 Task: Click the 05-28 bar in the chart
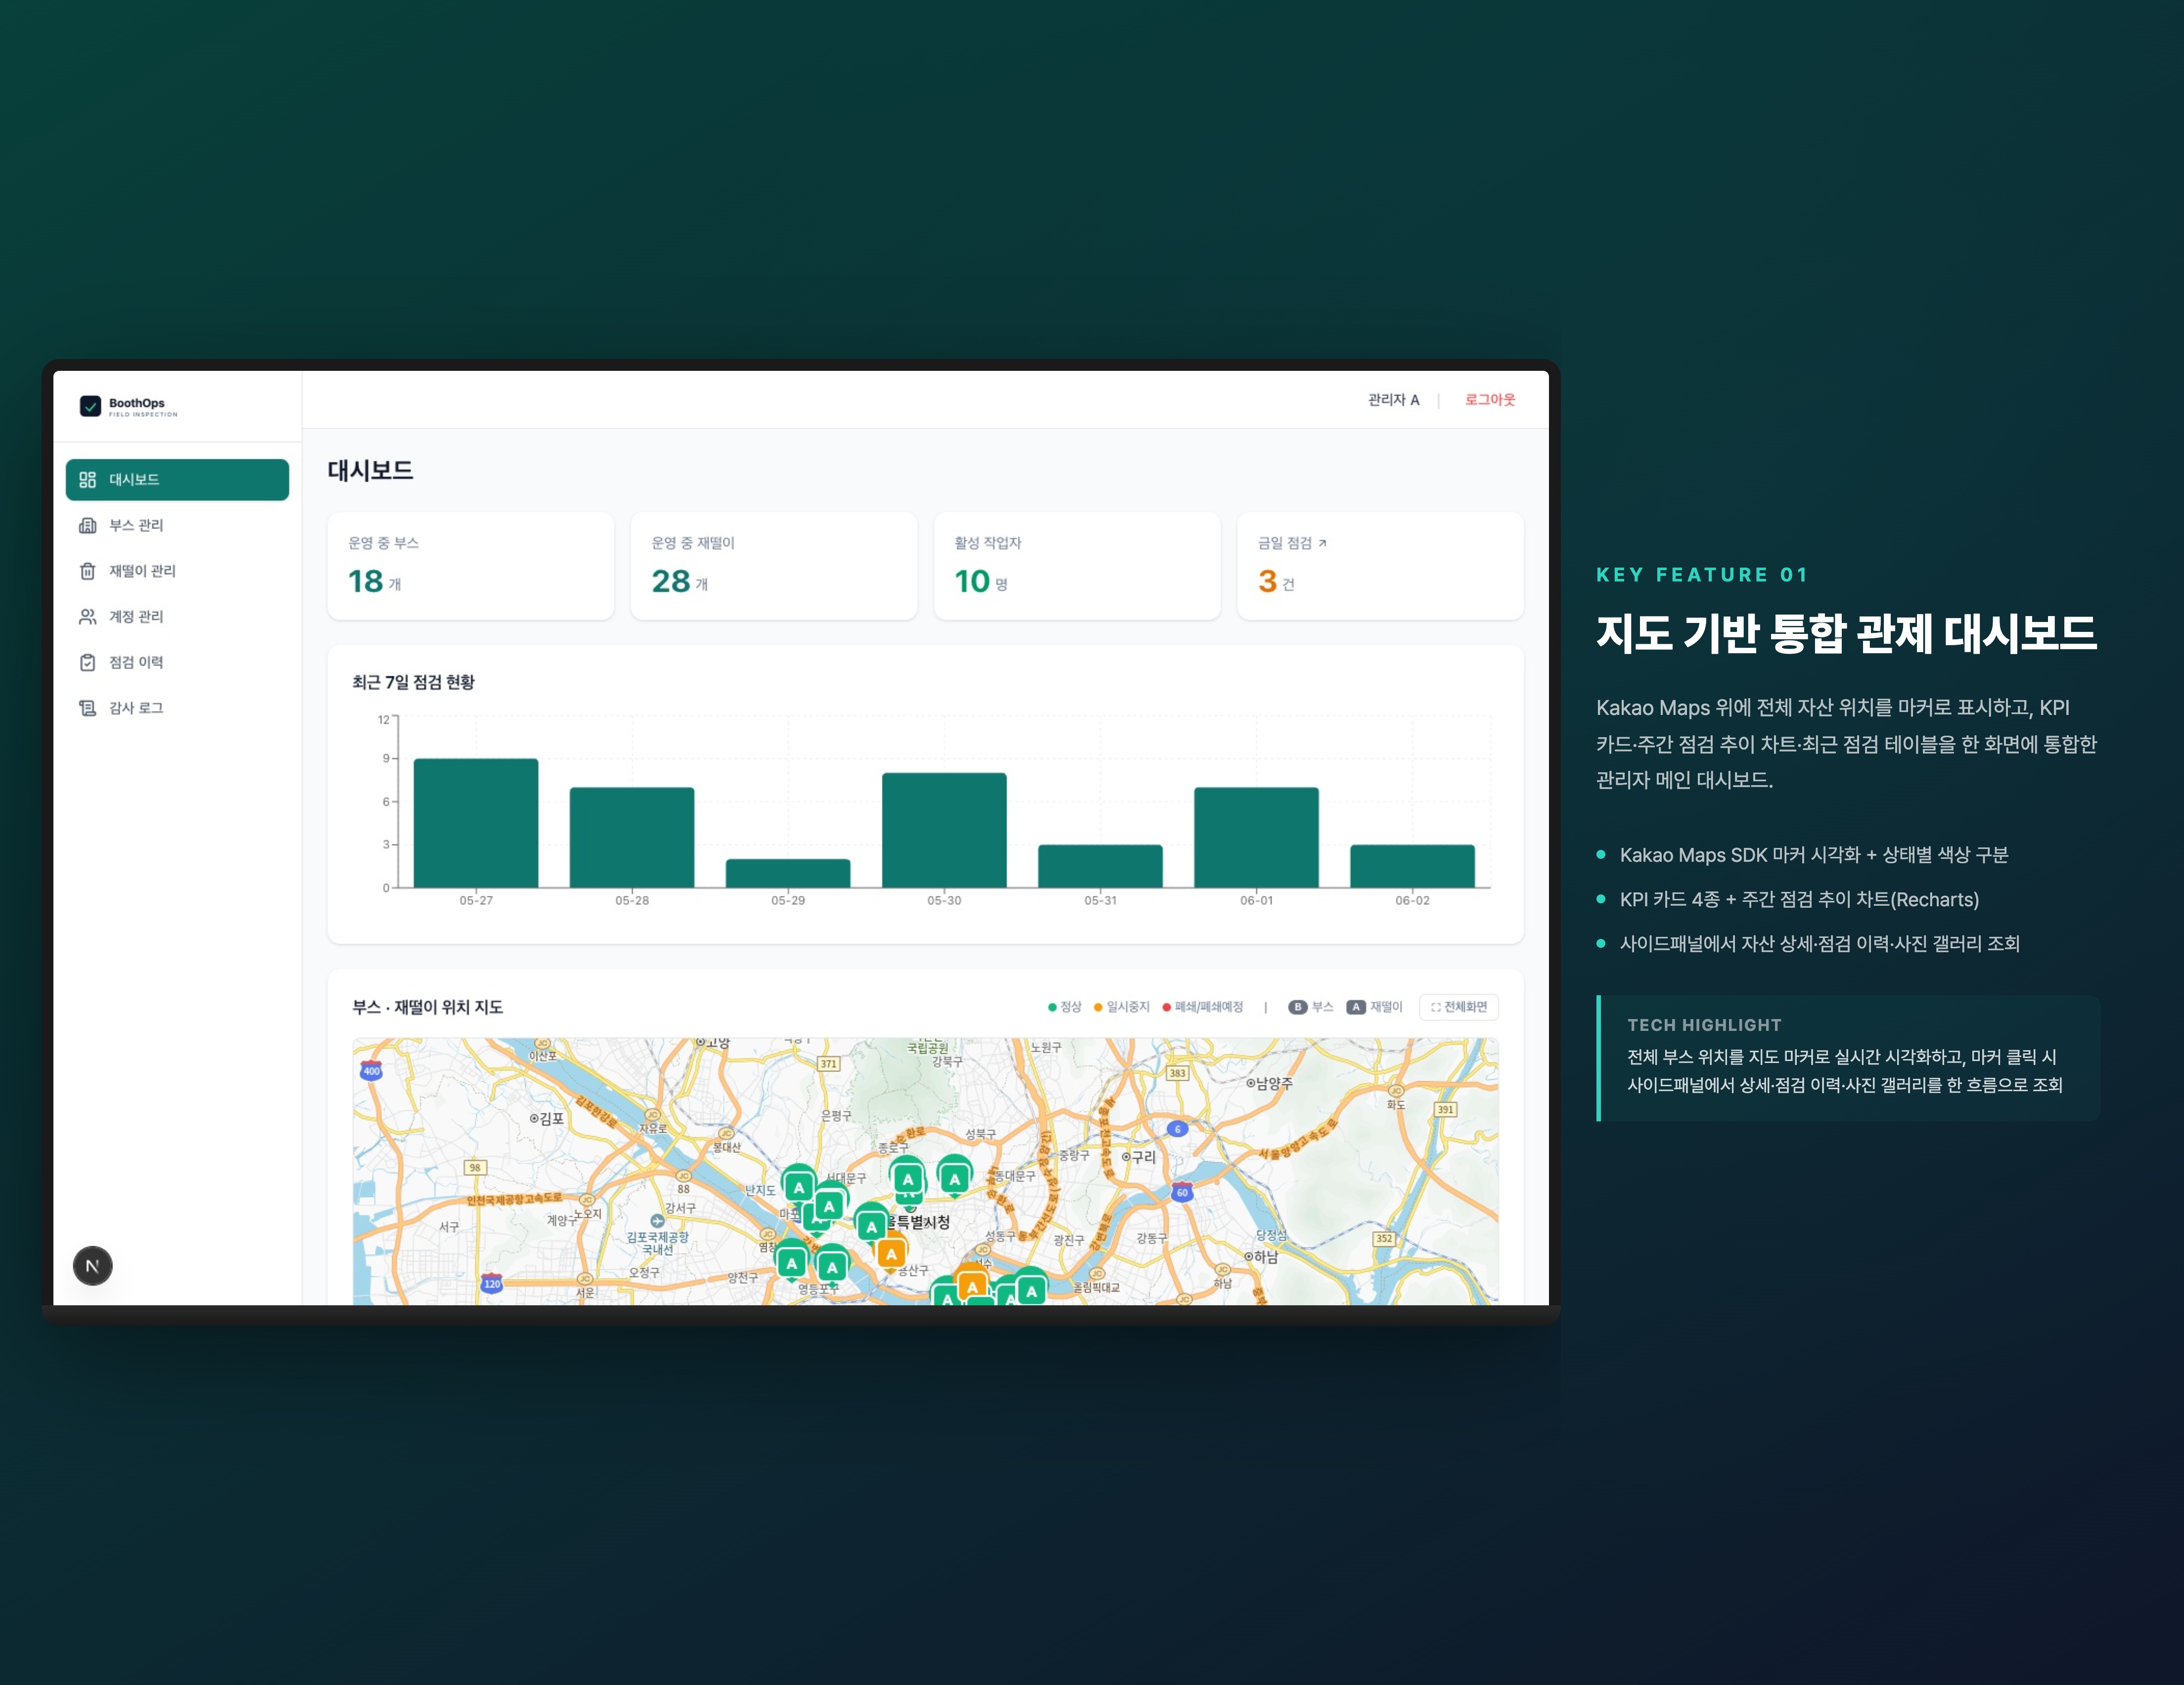632,838
